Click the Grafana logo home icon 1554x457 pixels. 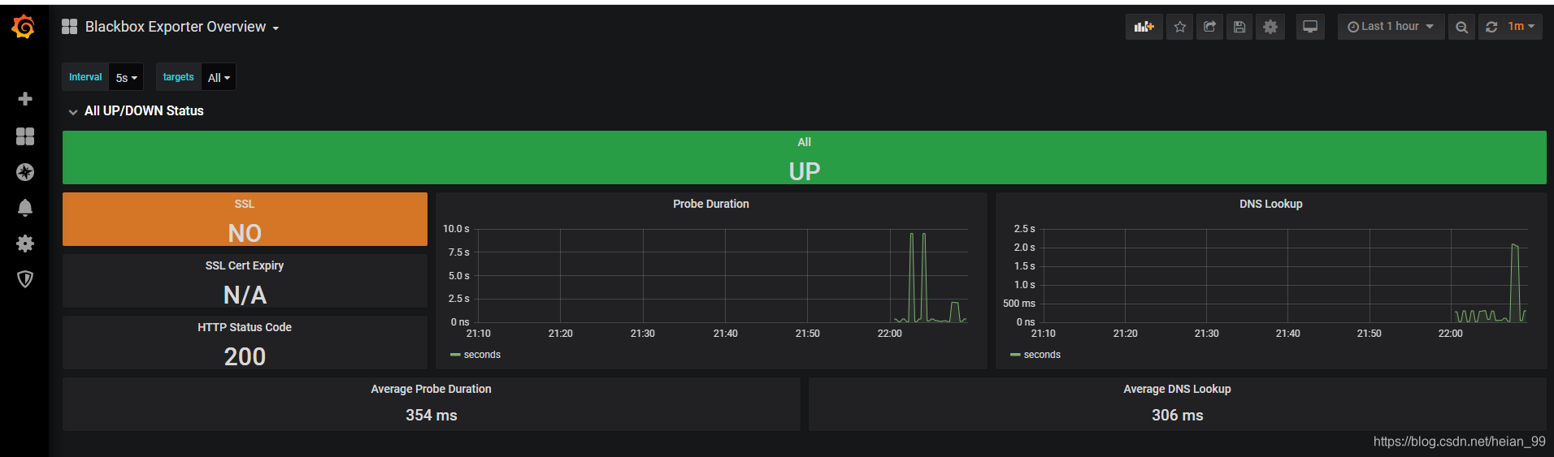click(x=24, y=27)
